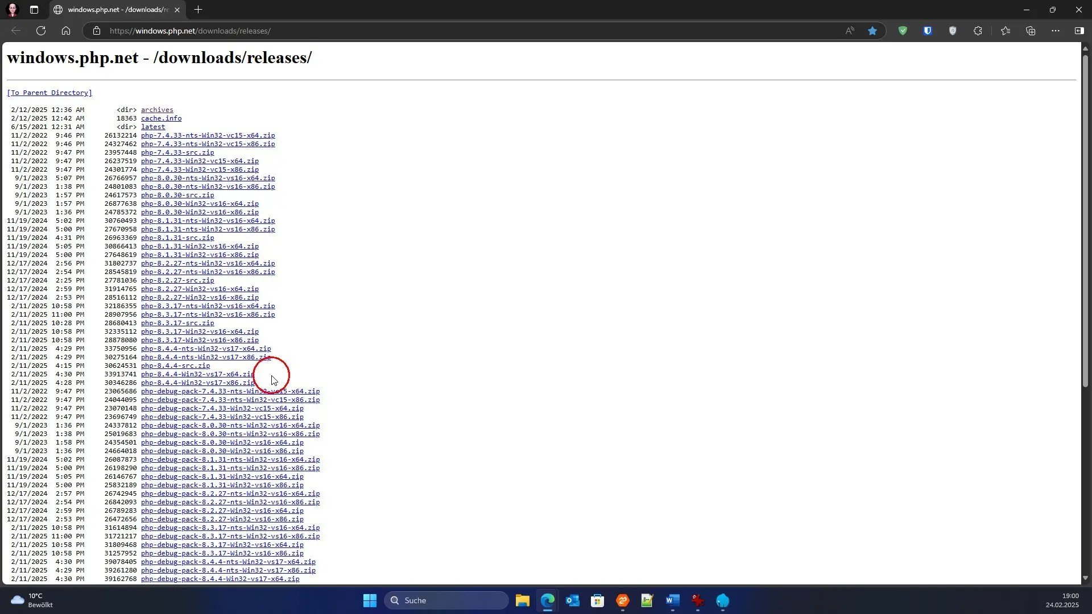Open the browser profile avatar
Screen dimensions: 1092x614
pyautogui.click(x=13, y=10)
